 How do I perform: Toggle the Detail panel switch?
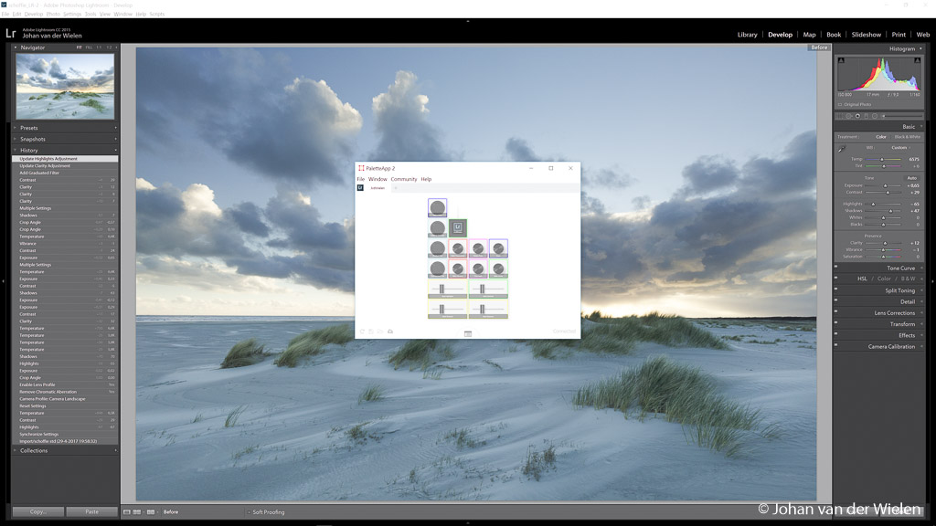(835, 300)
